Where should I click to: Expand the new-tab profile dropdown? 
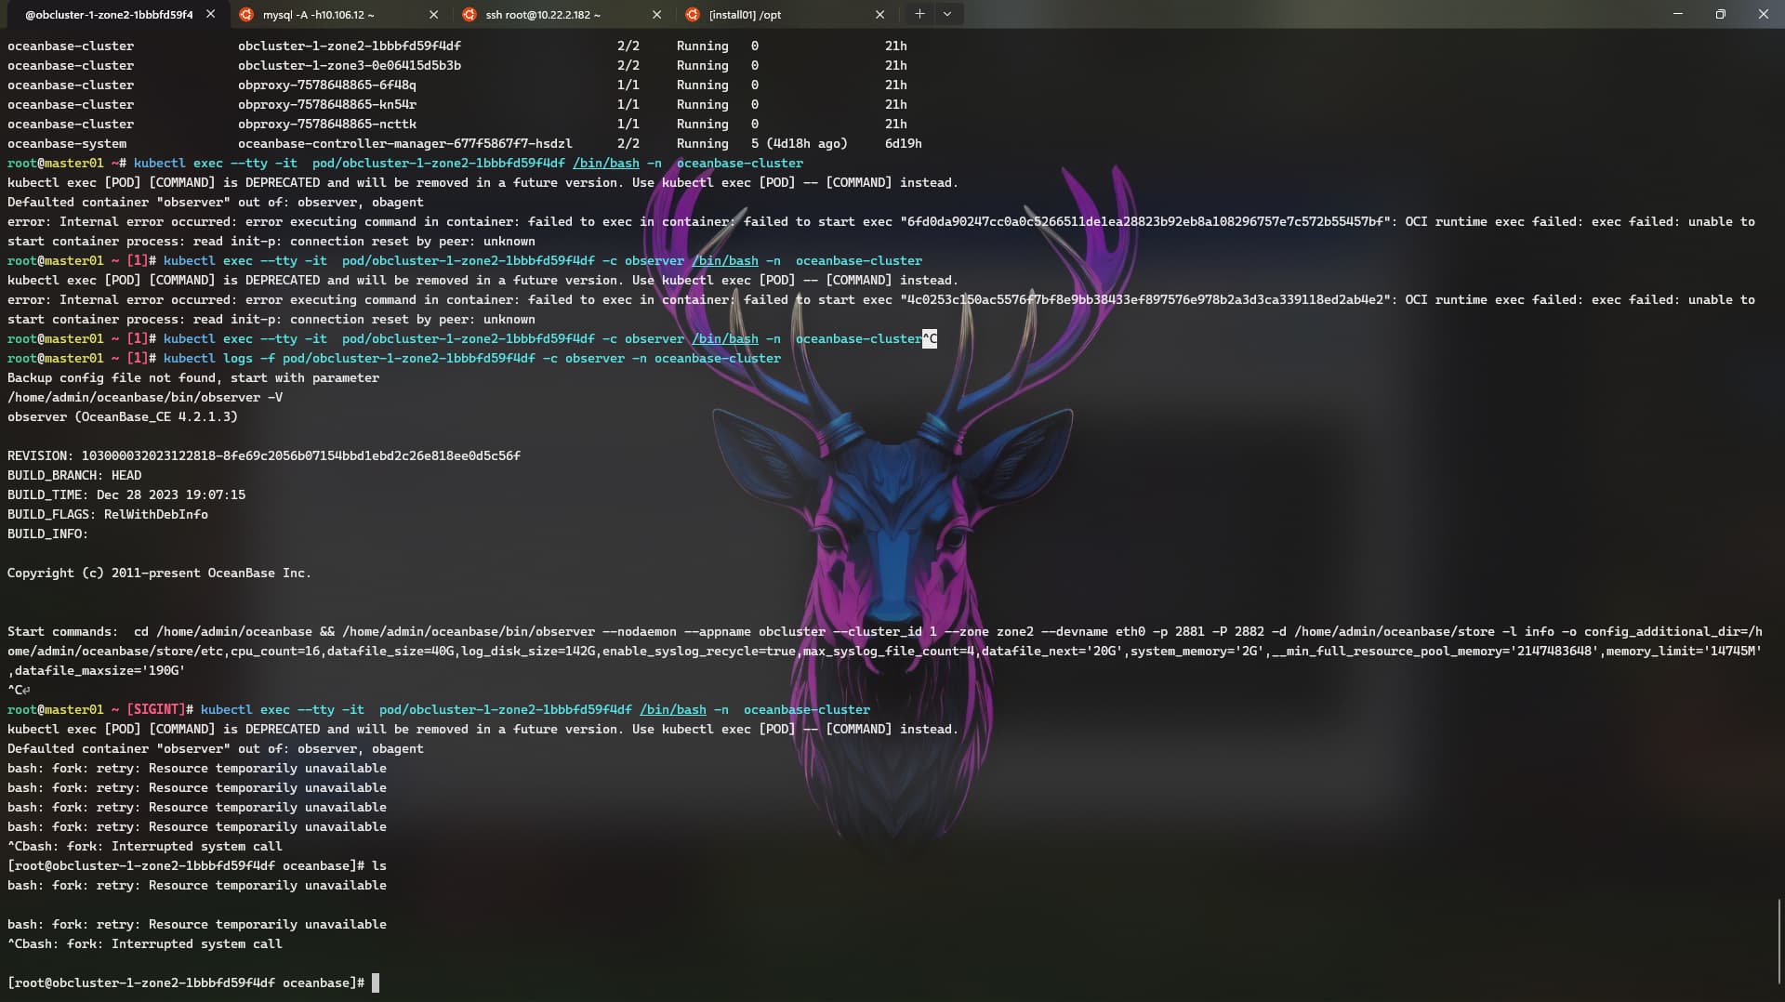(x=947, y=14)
